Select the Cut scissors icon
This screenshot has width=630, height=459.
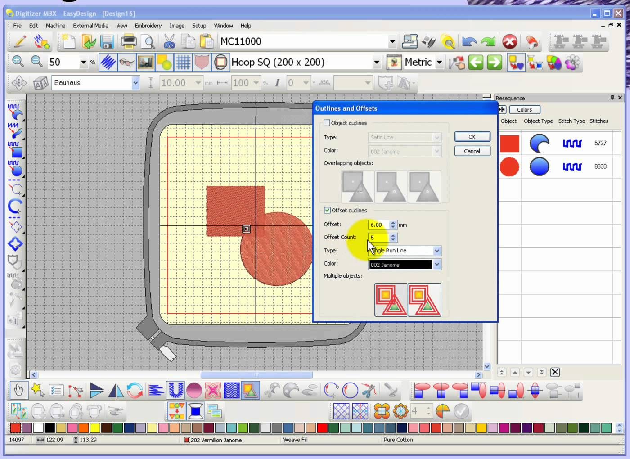[x=169, y=41]
